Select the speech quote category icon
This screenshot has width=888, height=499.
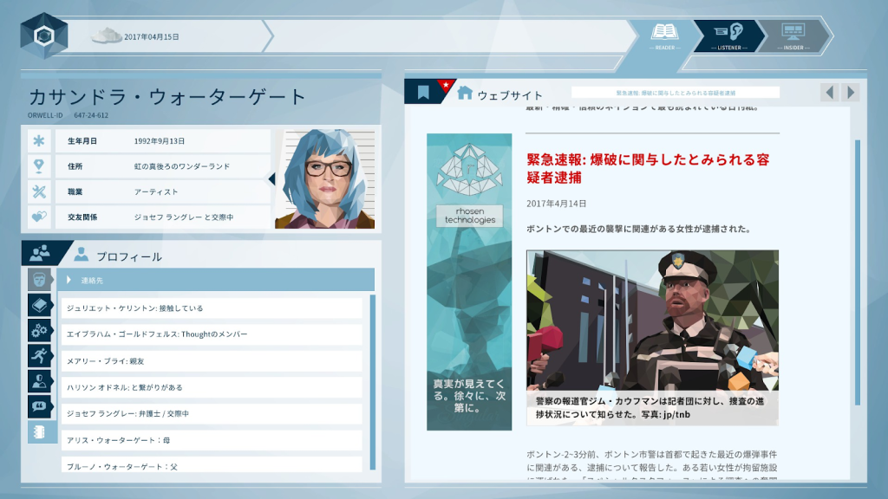pos(41,406)
